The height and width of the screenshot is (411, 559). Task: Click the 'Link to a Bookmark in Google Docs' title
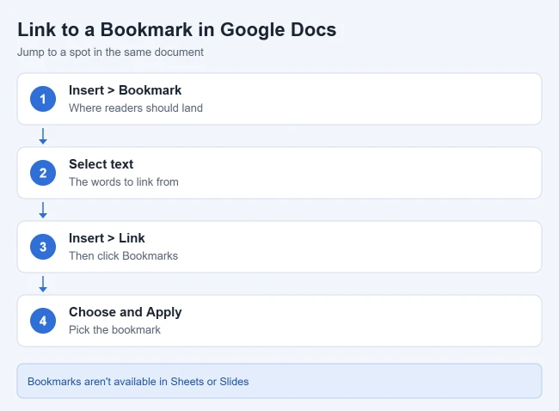click(x=177, y=29)
